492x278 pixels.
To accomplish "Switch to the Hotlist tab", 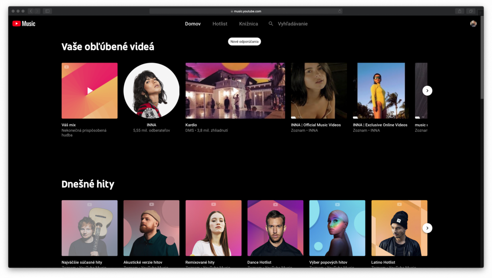I will point(220,24).
